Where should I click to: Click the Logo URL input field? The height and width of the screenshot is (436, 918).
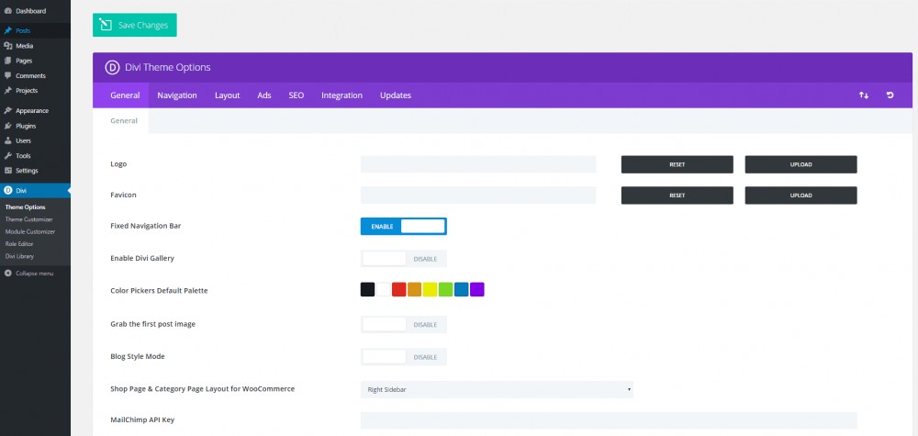pyautogui.click(x=478, y=164)
